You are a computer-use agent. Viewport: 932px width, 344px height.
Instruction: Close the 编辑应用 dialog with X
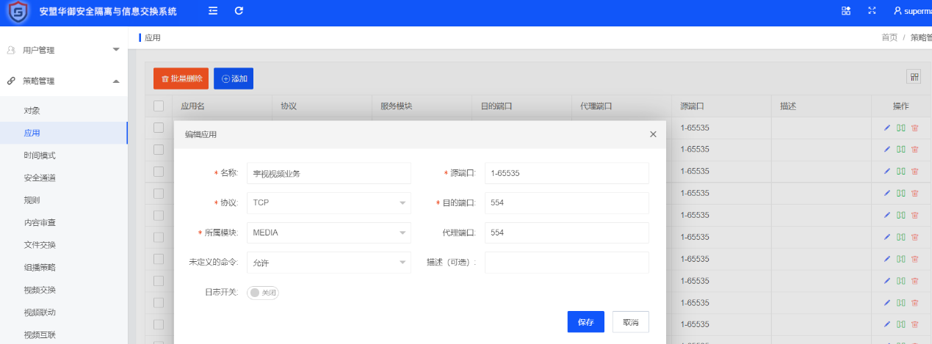click(x=653, y=134)
